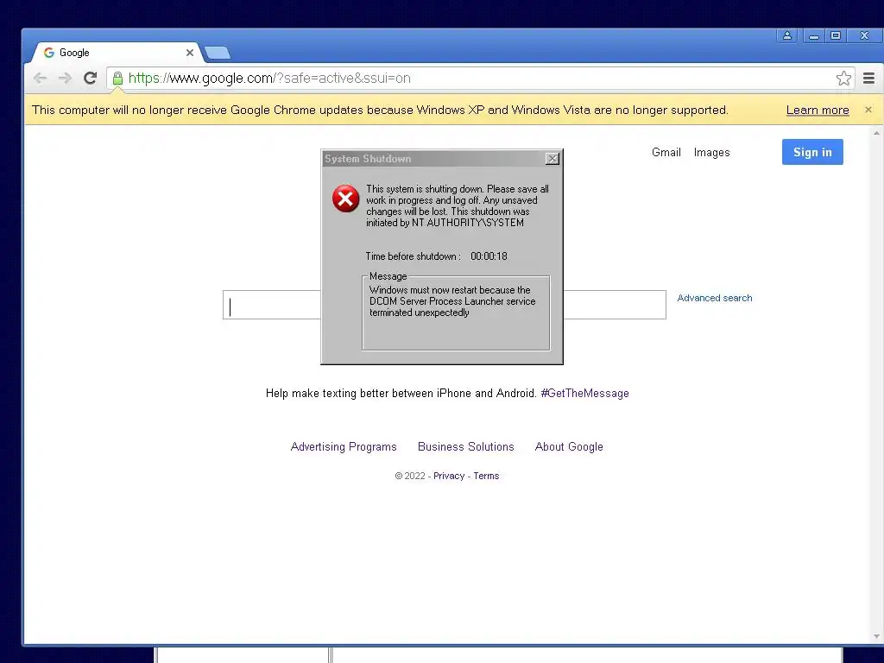The width and height of the screenshot is (884, 663).
Task: Open the Privacy link
Action: [449, 476]
